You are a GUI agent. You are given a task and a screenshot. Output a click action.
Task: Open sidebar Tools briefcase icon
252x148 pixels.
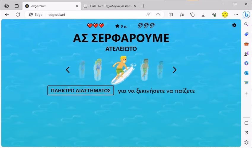246,44
